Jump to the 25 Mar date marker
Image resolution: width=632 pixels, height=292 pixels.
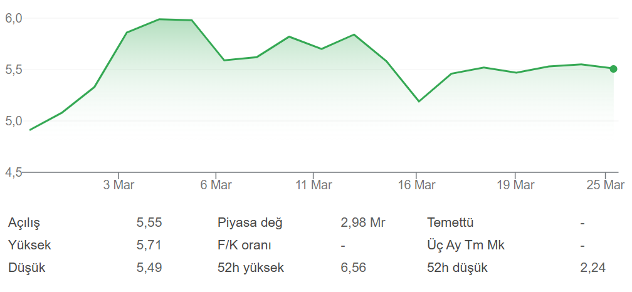[x=606, y=185]
